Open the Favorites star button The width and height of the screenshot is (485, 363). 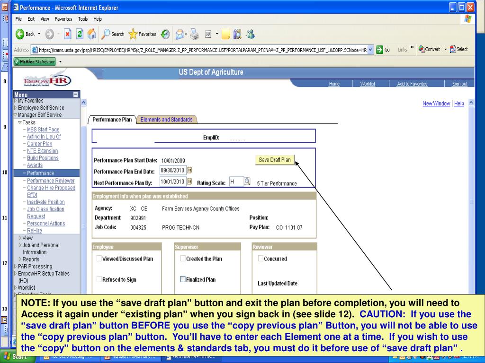click(142, 34)
